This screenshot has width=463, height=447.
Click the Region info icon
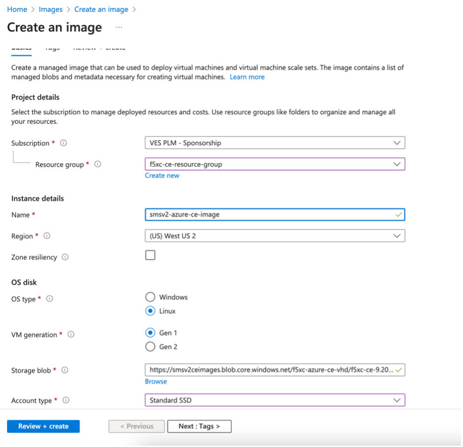coord(47,236)
